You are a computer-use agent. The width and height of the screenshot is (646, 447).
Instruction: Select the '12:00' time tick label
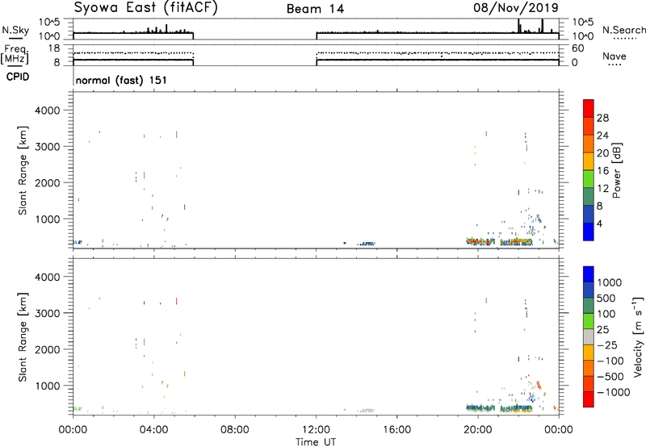316,430
